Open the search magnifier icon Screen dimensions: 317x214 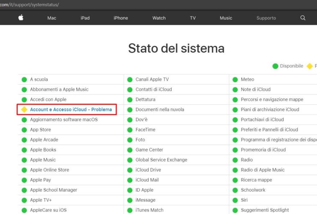coord(302,18)
